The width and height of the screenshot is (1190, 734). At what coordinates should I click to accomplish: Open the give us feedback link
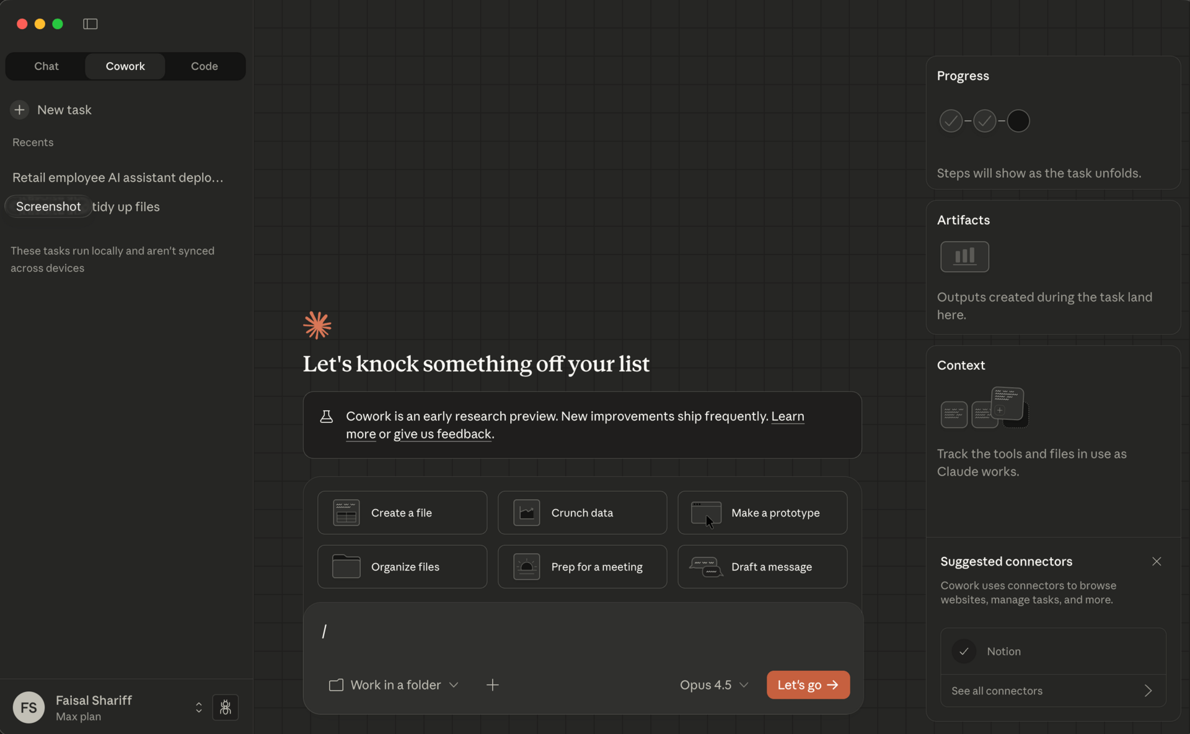point(442,434)
